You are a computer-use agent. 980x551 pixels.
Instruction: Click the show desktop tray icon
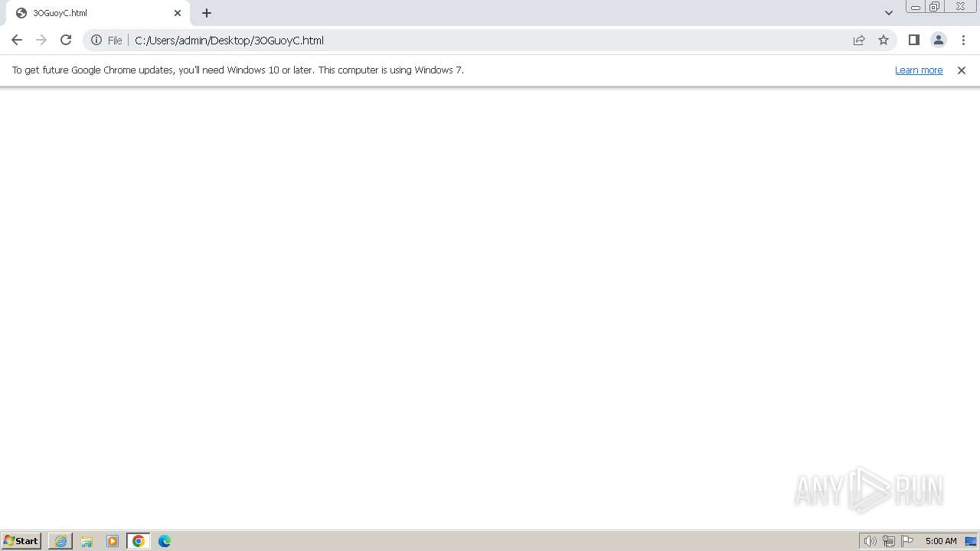pos(971,541)
